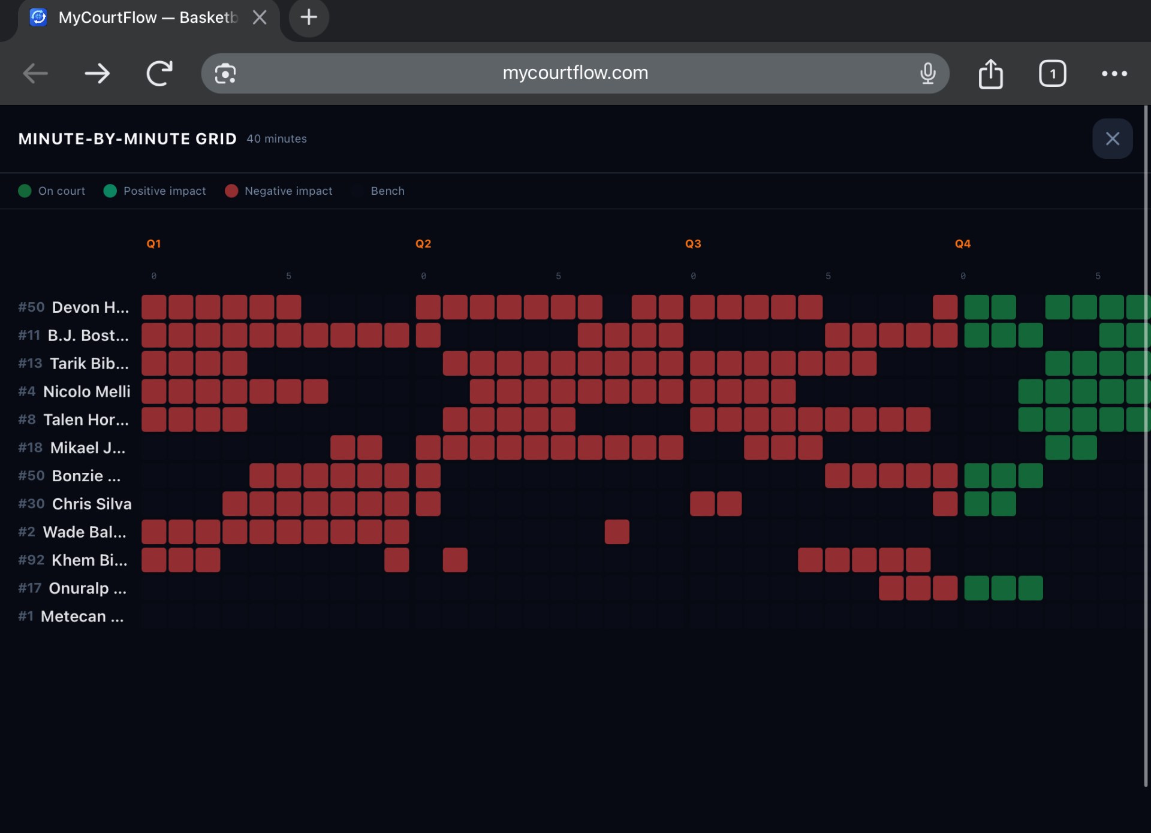Select the Q1 quarter header
Screen dimensions: 1151x833
click(x=153, y=244)
